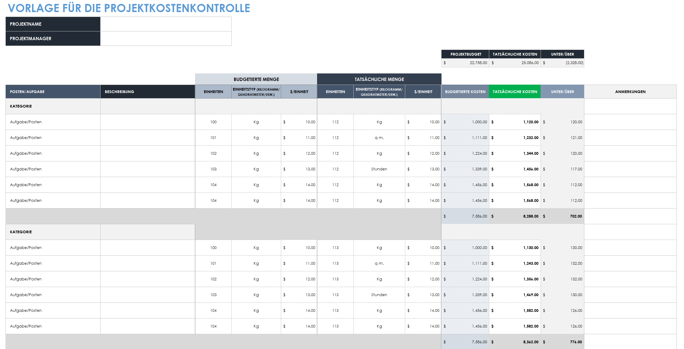Click the budgeted units cell 103 in second category
Image resolution: width=684 pixels, height=349 pixels.
(214, 295)
